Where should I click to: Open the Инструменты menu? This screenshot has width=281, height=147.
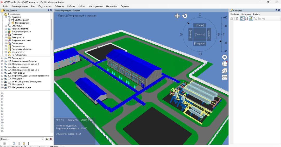point(95,6)
